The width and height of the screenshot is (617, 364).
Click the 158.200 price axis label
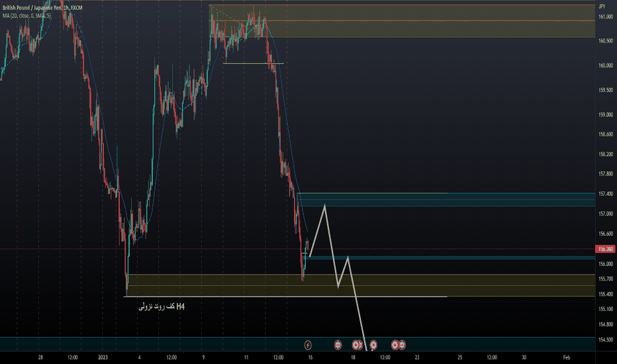(606, 154)
